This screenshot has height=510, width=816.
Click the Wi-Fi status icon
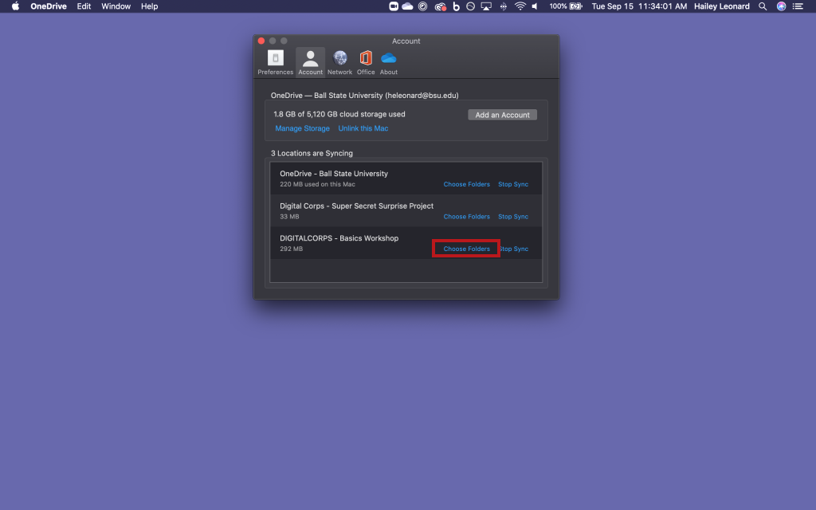click(x=520, y=6)
